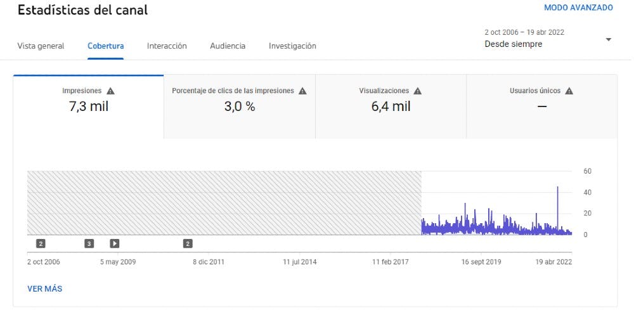Open the date range dropdown arrow
The width and height of the screenshot is (634, 310).
608,39
